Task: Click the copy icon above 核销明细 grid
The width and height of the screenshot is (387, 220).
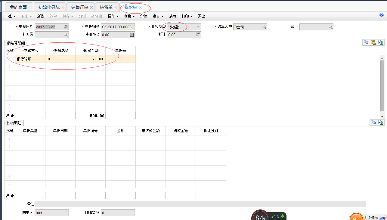Action: [x=373, y=122]
